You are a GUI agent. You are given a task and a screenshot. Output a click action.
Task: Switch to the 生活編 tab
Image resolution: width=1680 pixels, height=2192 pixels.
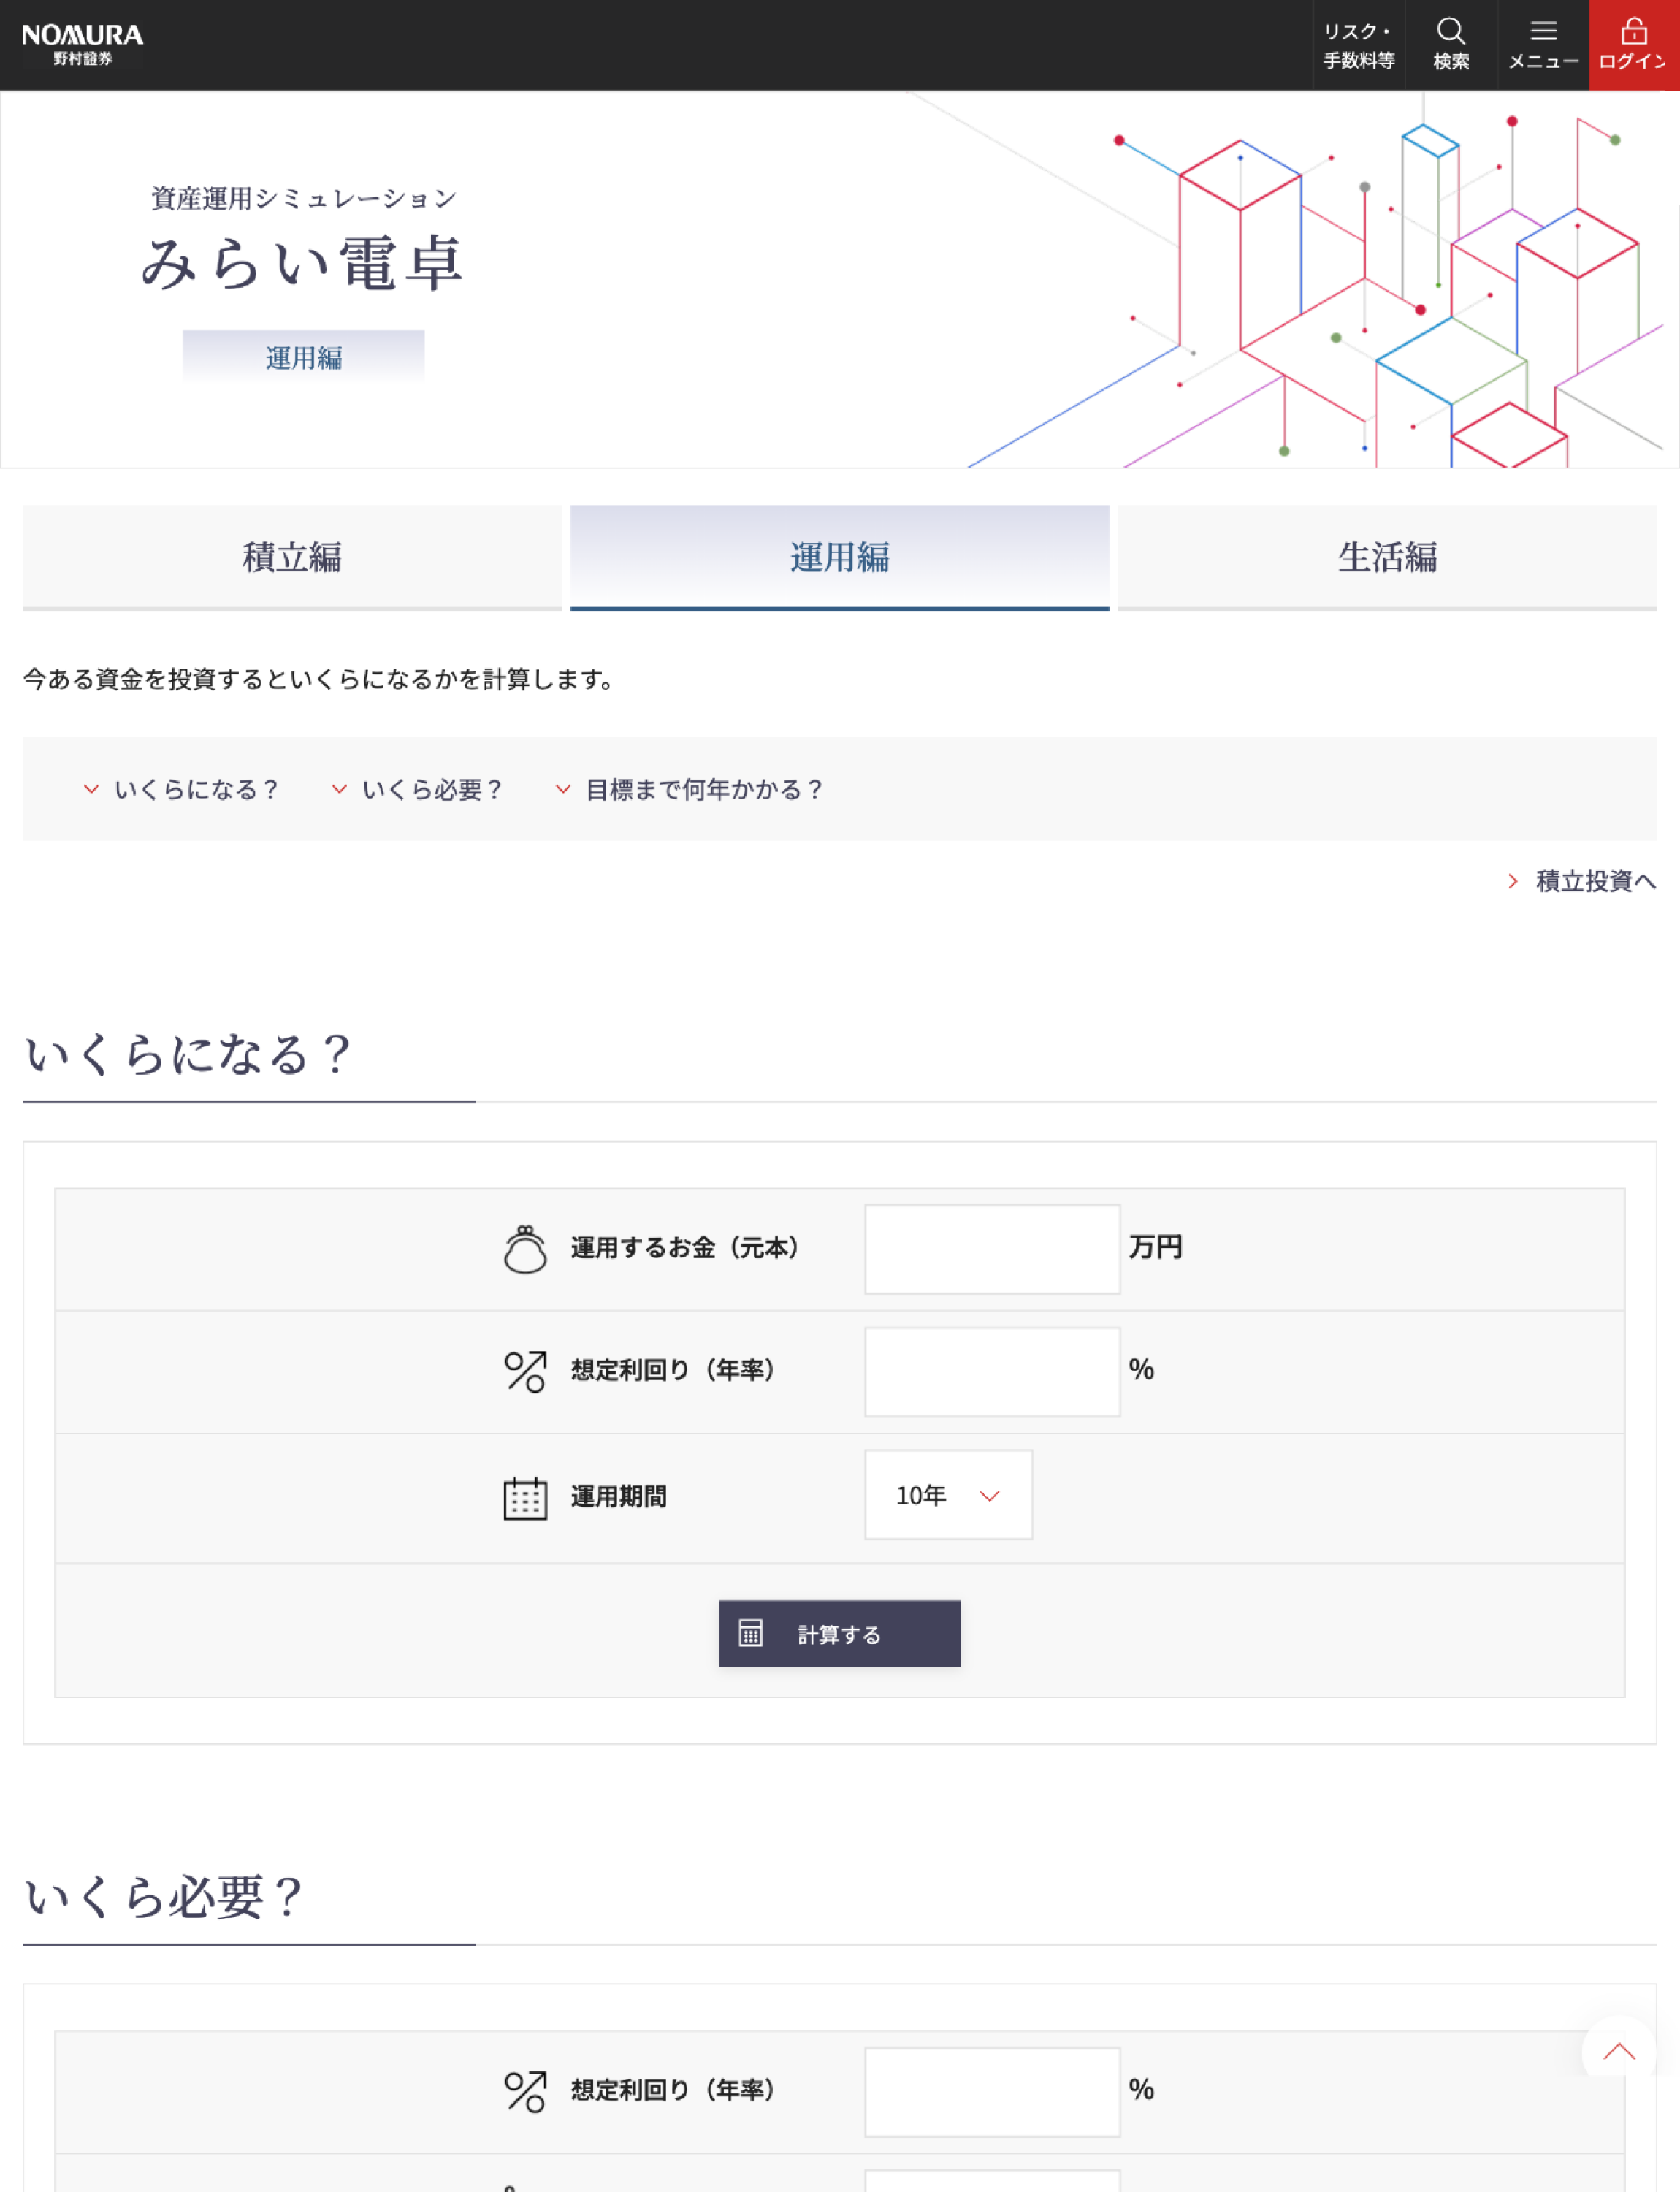click(1387, 557)
